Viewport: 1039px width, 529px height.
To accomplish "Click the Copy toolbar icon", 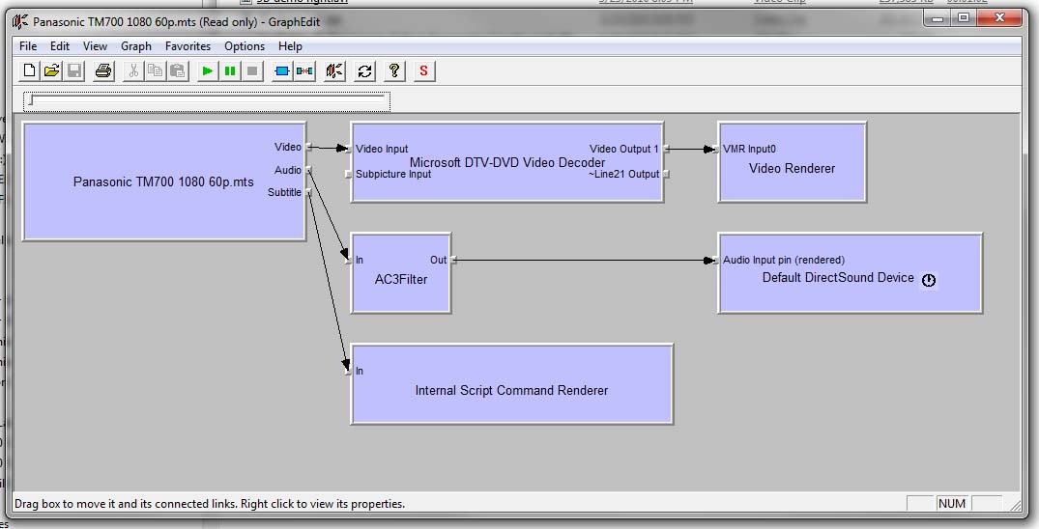I will [155, 70].
